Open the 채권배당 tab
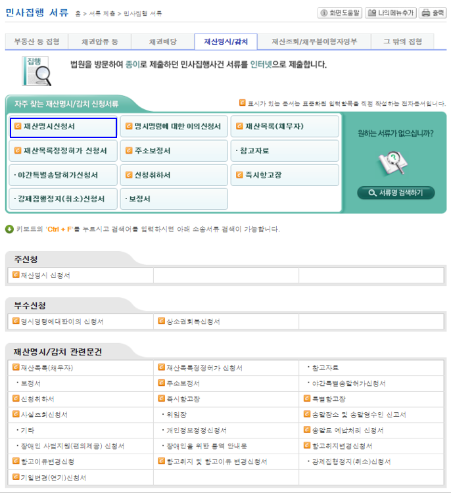Image resolution: width=451 pixels, height=493 pixels. click(163, 41)
